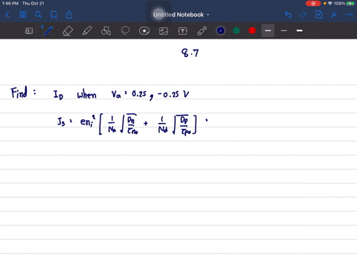Open the more options ellipsis menu
This screenshot has height=267, width=357.
pos(349,15)
